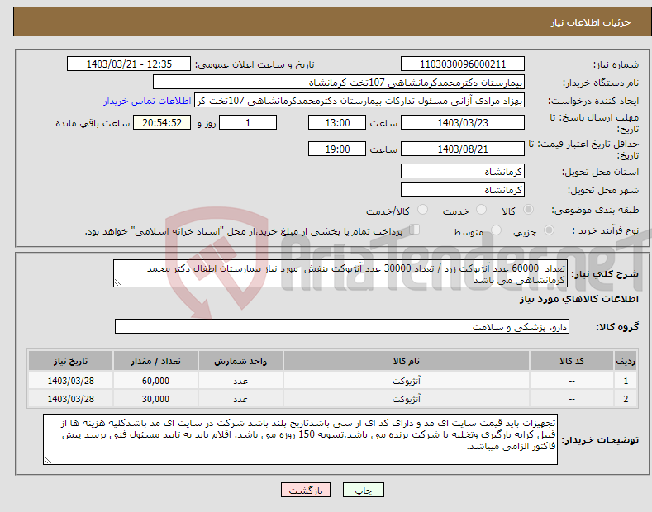Click the کد کالا column header
Image resolution: width=652 pixels, height=512 pixels.
point(572,361)
